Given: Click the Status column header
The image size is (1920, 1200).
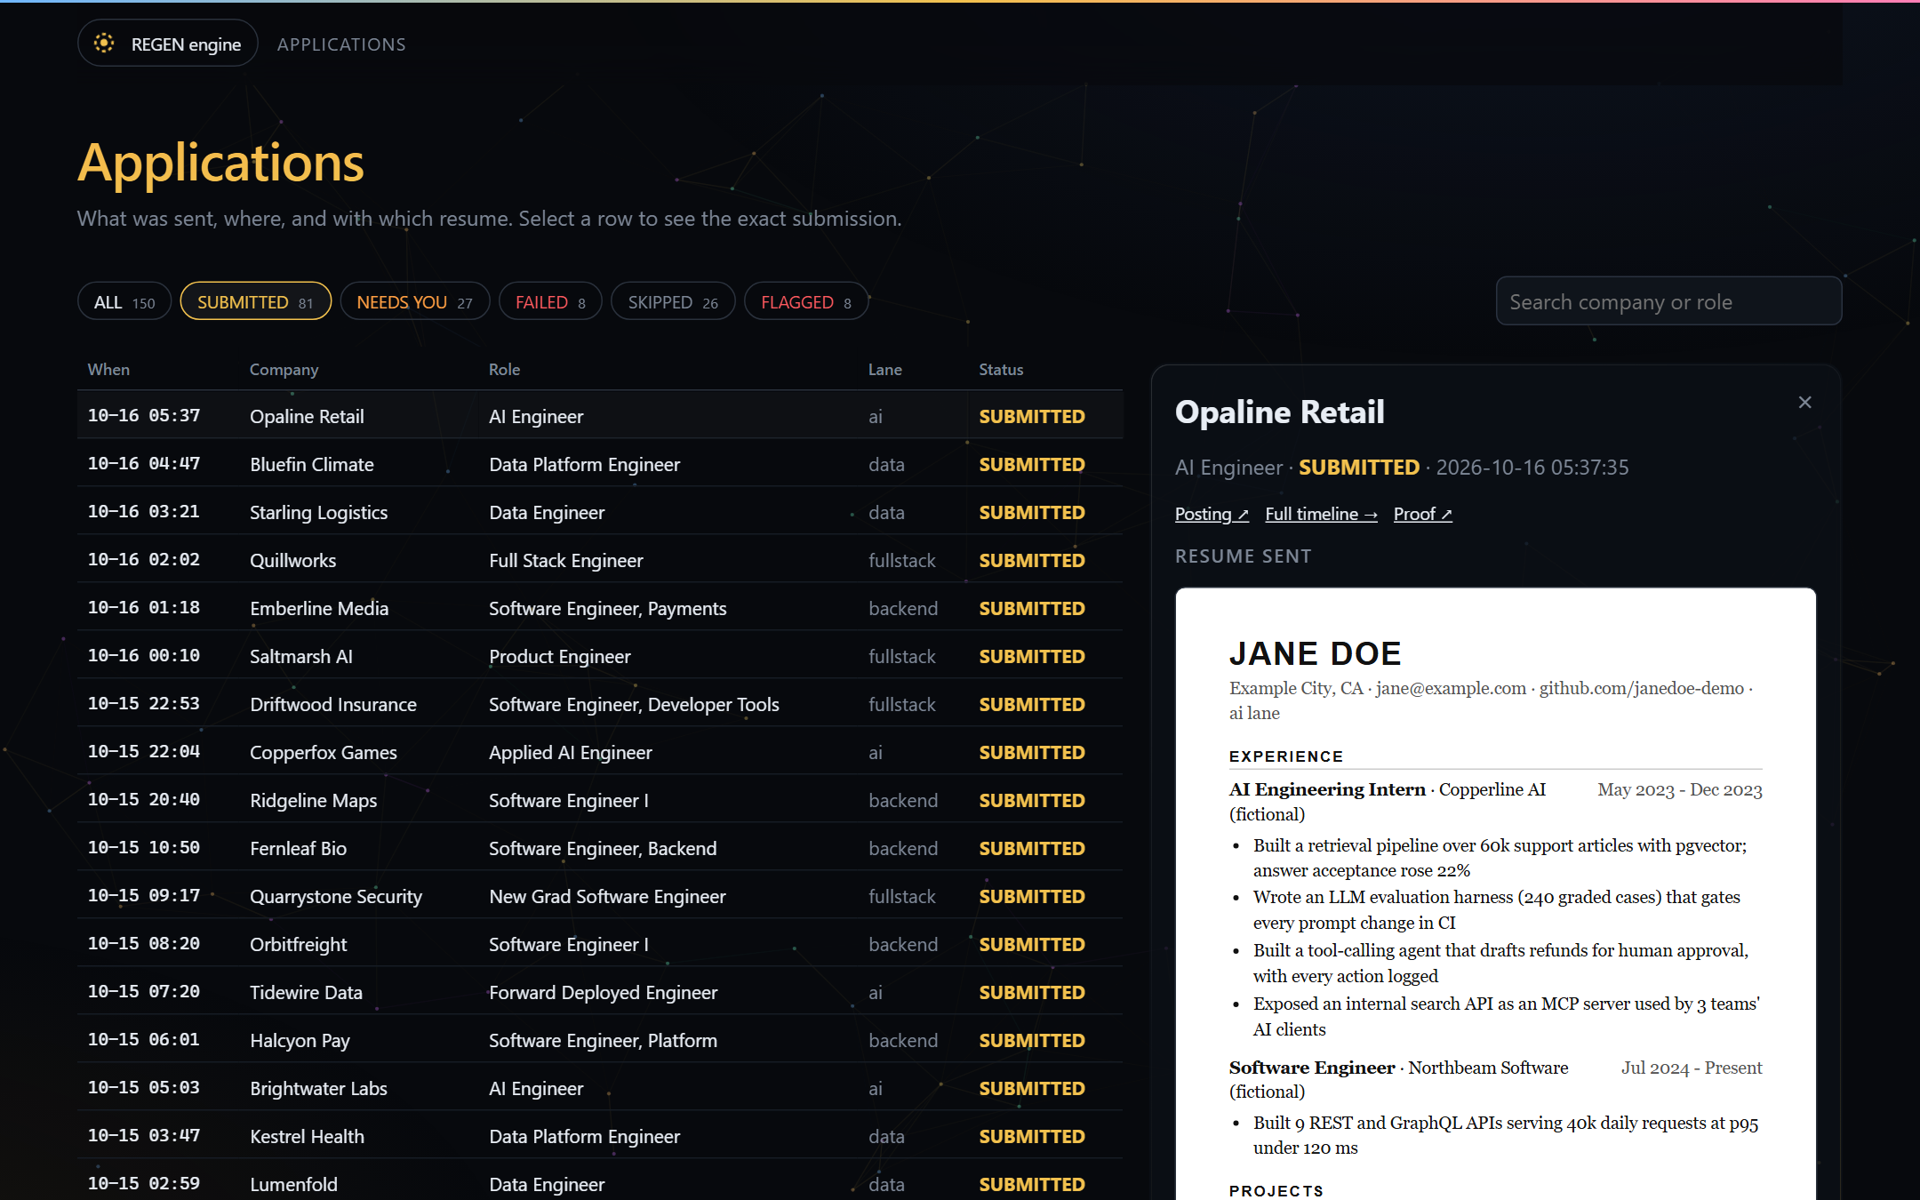Looking at the screenshot, I should [1001, 369].
